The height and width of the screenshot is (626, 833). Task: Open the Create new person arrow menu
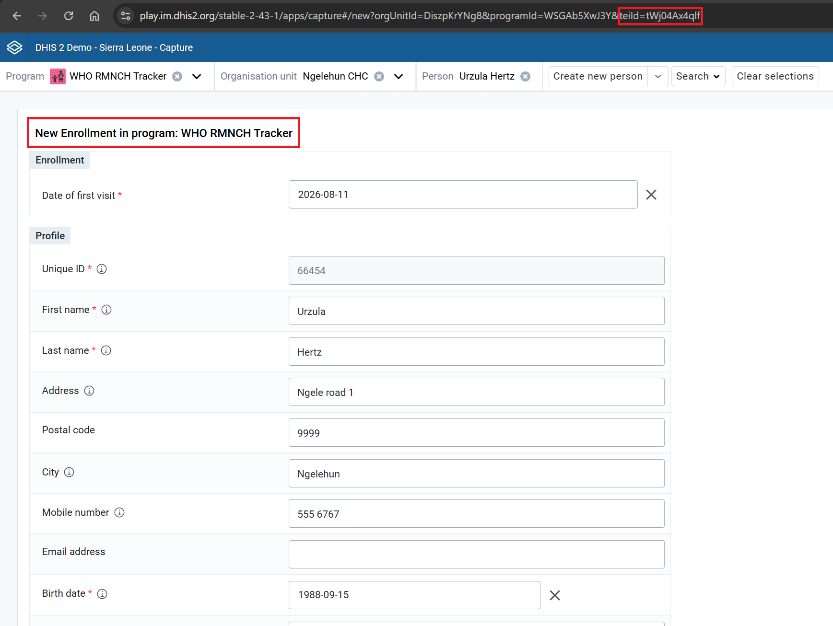pyautogui.click(x=658, y=76)
